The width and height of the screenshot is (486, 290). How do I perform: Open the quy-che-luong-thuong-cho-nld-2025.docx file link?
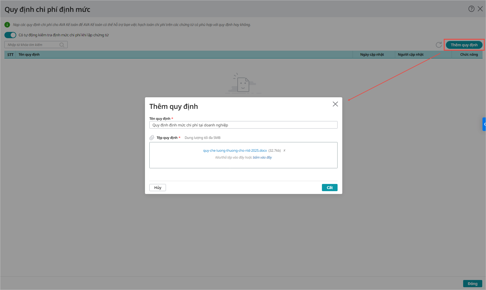235,150
